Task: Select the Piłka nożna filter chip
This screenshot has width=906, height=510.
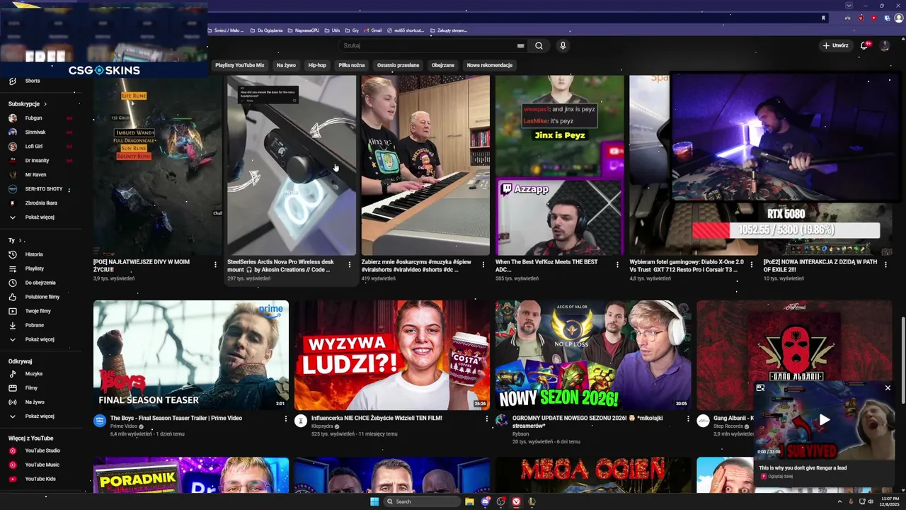Action: click(x=352, y=65)
